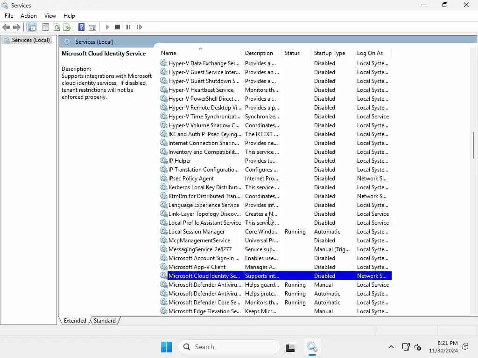Select the Hyper-V Guest Service Interface row
This screenshot has width=478, height=358.
[x=275, y=72]
